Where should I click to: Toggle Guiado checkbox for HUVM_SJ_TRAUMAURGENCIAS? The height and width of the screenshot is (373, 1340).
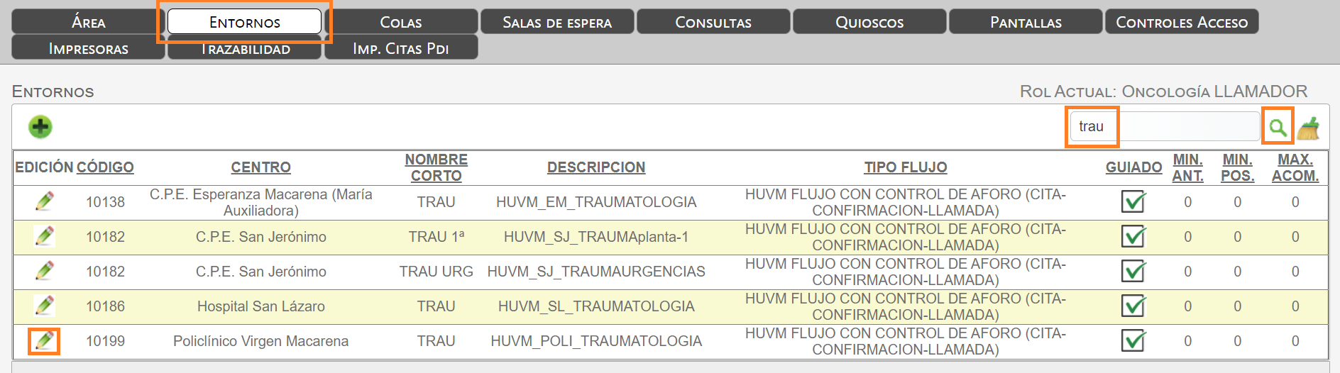click(1133, 271)
